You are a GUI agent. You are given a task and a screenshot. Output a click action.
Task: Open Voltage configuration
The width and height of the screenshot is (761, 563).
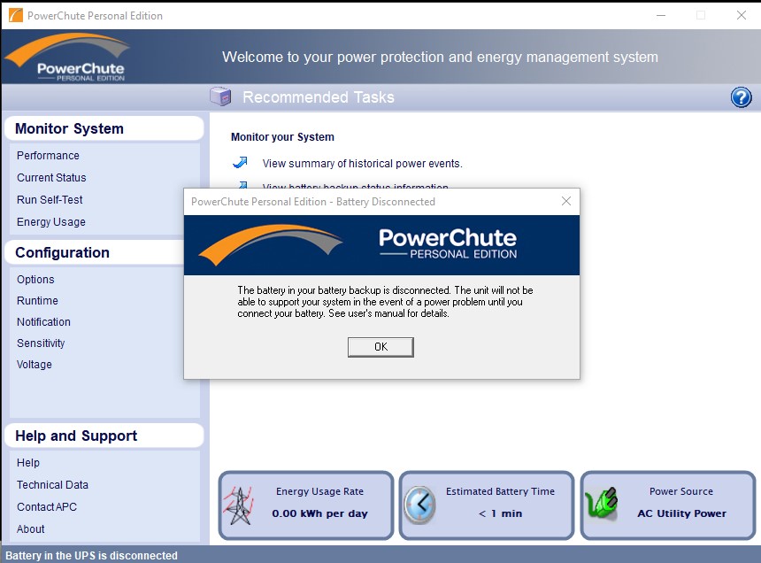point(35,365)
